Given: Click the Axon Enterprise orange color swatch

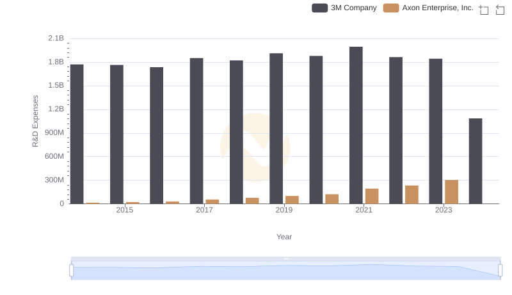Looking at the screenshot, I should click(x=391, y=8).
